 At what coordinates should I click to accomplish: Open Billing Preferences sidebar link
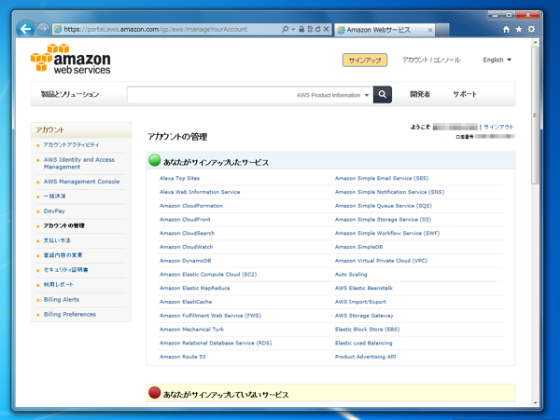(70, 314)
